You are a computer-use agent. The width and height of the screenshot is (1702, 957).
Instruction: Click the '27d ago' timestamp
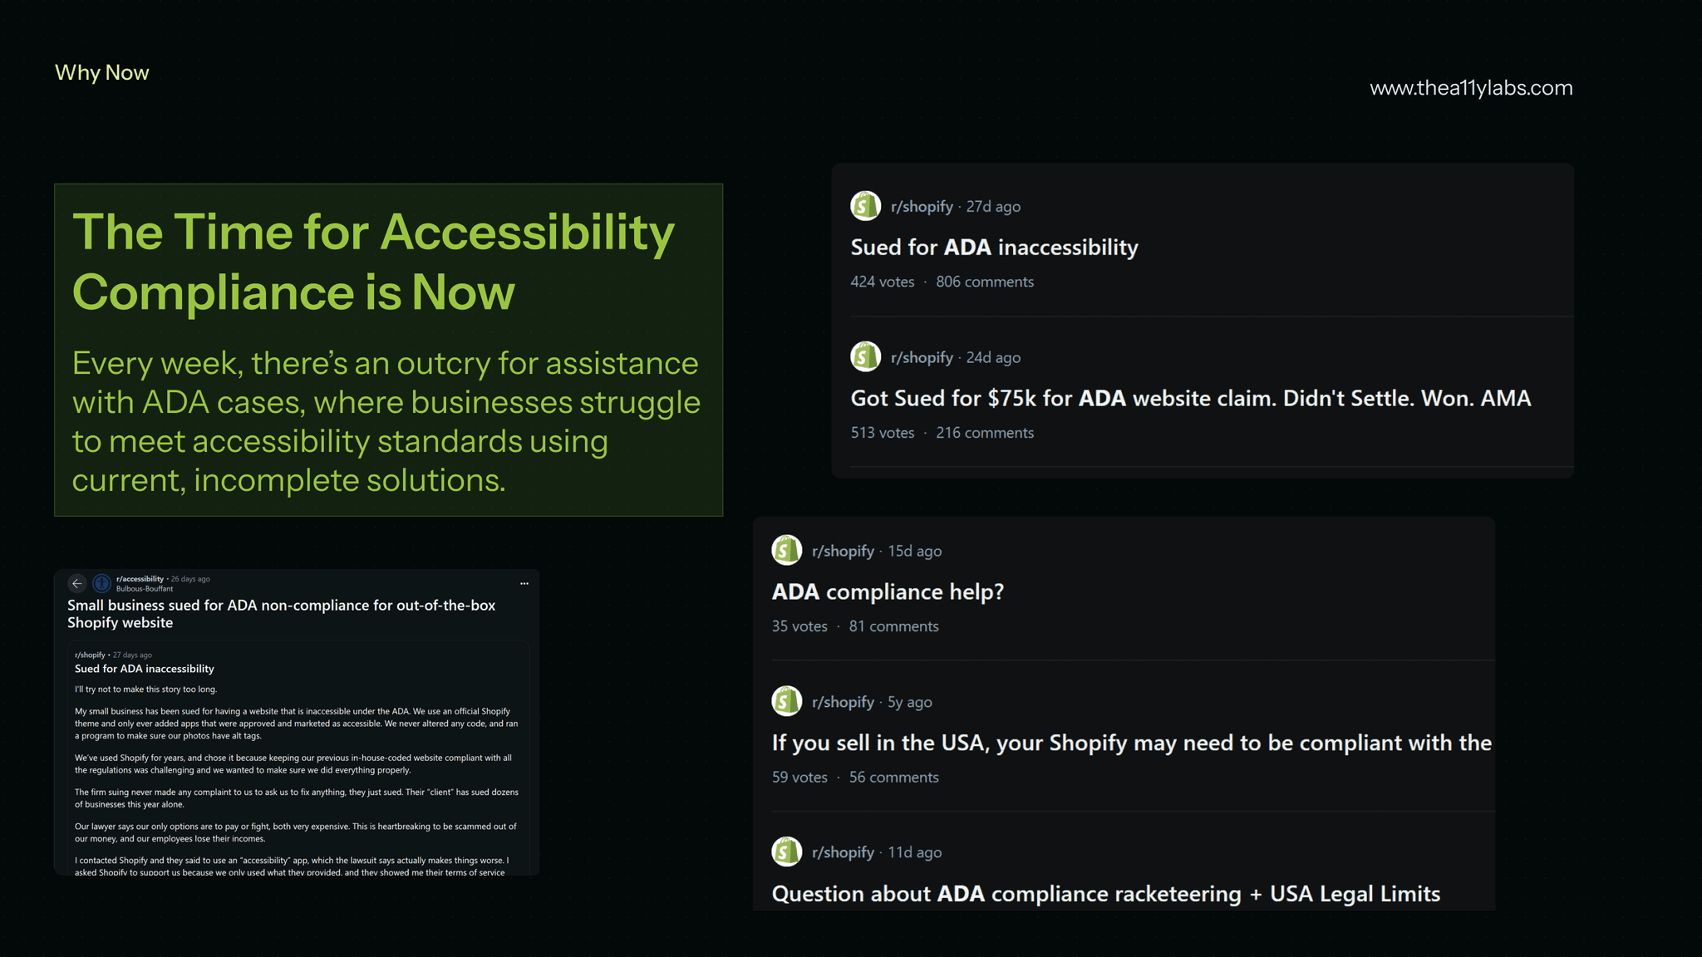pos(993,207)
